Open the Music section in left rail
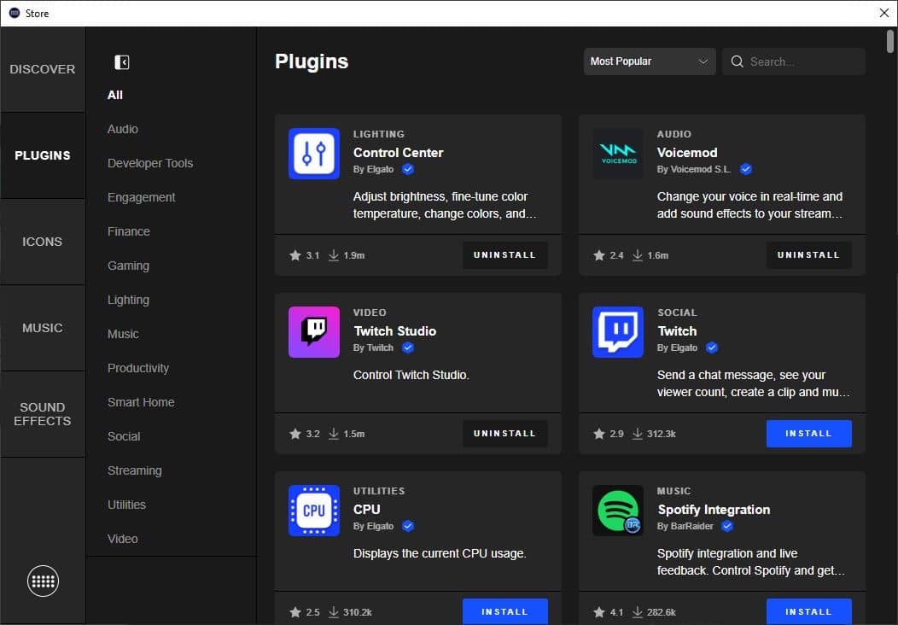Image resolution: width=898 pixels, height=625 pixels. pos(43,328)
